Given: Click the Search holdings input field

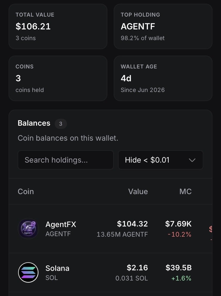Looking at the screenshot, I should [x=66, y=160].
